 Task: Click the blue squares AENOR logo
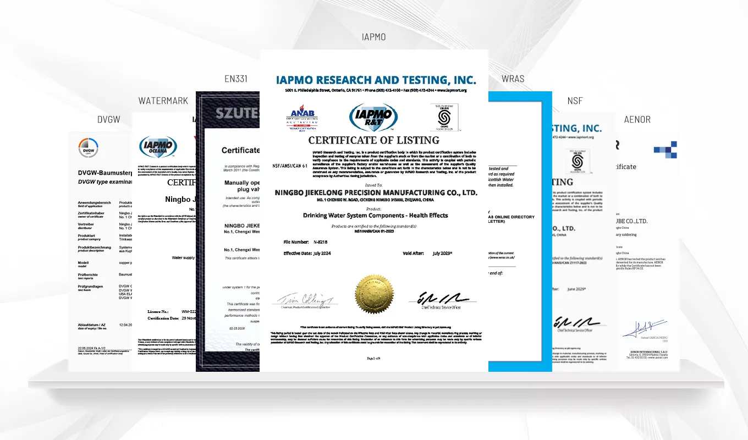[665, 150]
